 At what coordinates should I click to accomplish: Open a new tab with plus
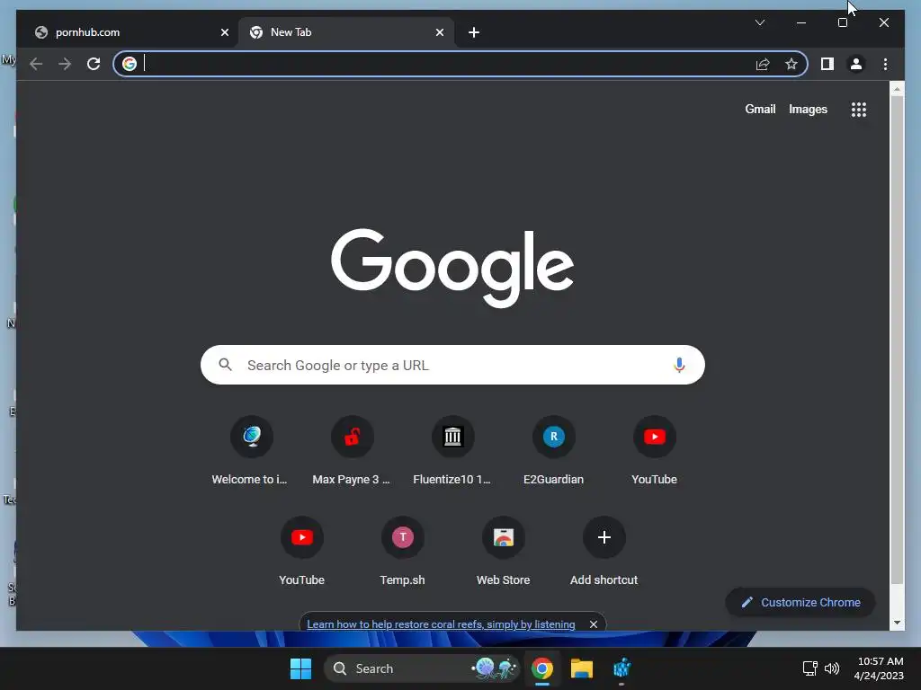pos(474,32)
